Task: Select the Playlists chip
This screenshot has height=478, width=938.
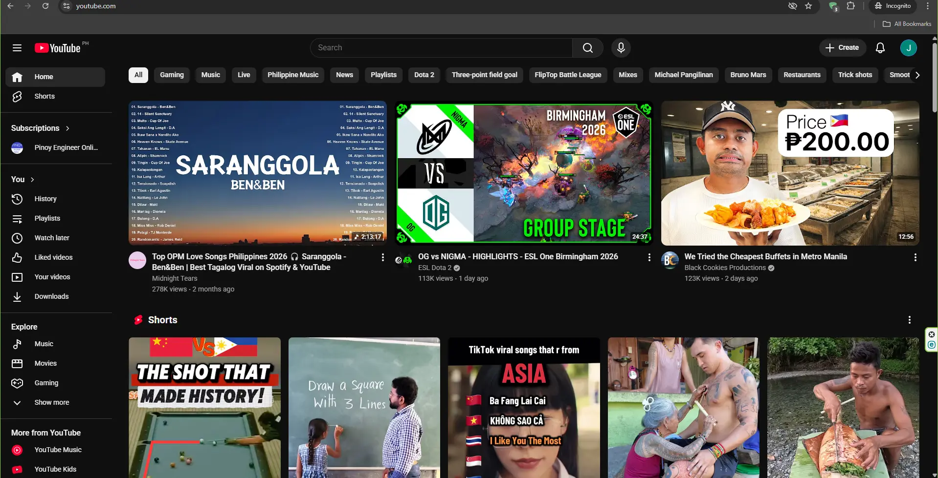Action: tap(383, 75)
